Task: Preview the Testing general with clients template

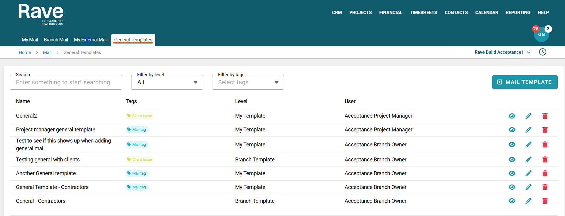Action: click(x=512, y=160)
